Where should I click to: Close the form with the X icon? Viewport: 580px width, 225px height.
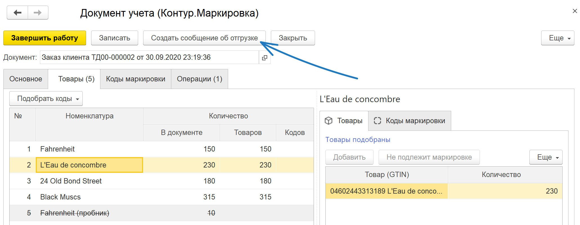point(575,11)
